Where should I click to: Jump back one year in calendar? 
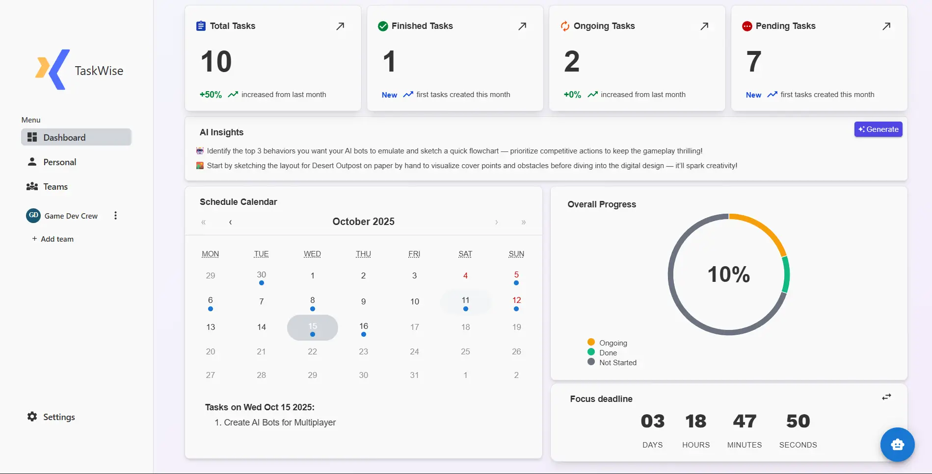pyautogui.click(x=203, y=222)
